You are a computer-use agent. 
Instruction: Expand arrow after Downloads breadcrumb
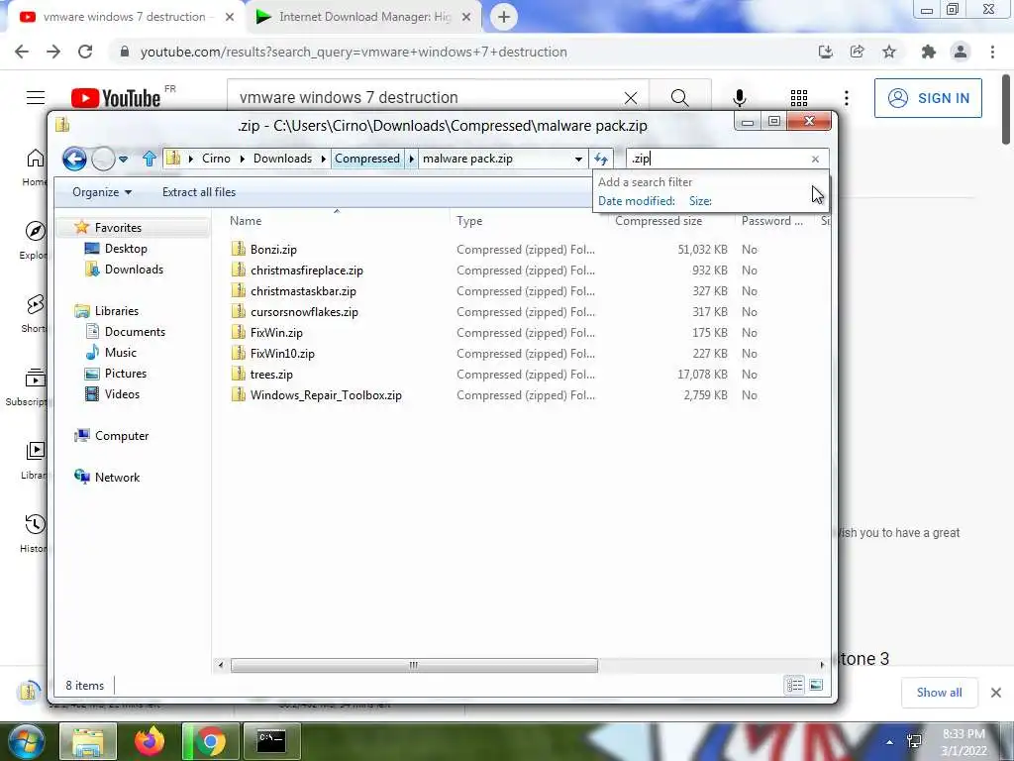[x=324, y=159]
